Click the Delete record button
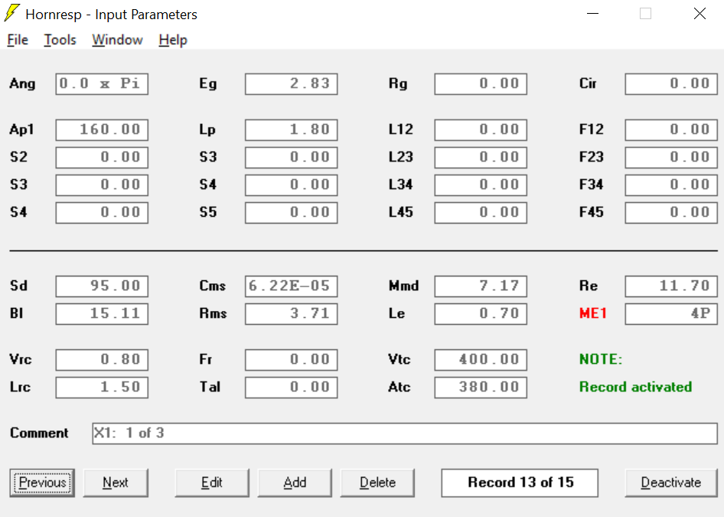 pyautogui.click(x=377, y=483)
